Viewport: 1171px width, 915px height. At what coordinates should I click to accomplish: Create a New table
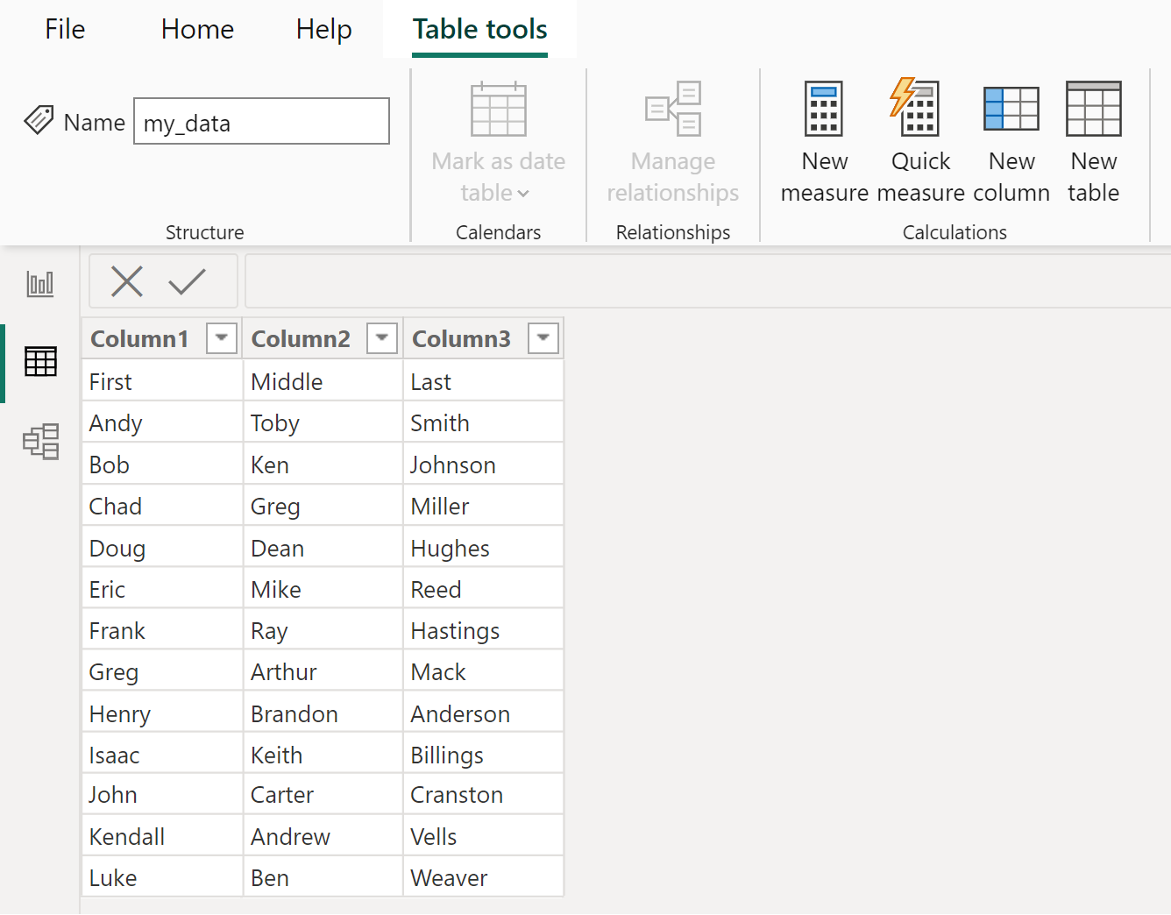tap(1093, 140)
